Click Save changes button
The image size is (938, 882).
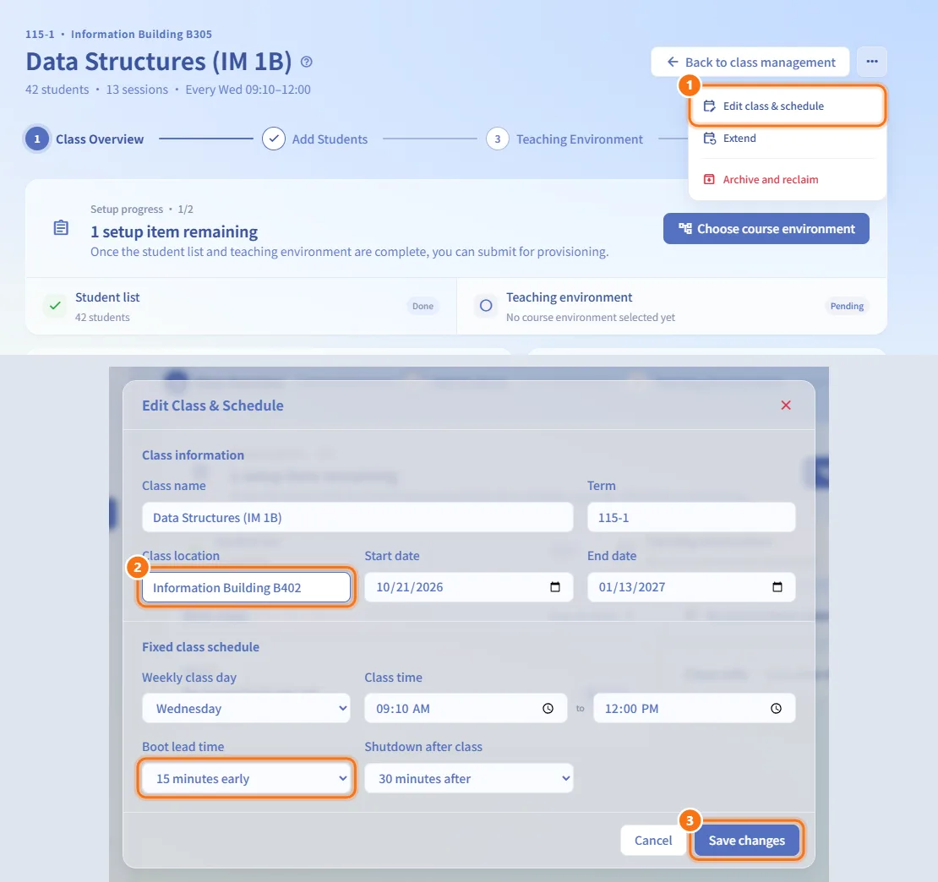(x=746, y=841)
